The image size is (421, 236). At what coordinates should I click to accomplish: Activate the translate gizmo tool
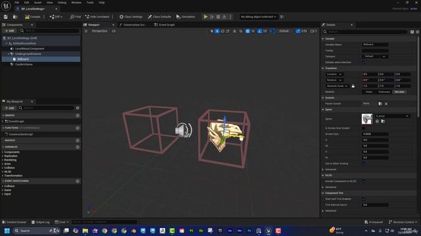(x=217, y=31)
